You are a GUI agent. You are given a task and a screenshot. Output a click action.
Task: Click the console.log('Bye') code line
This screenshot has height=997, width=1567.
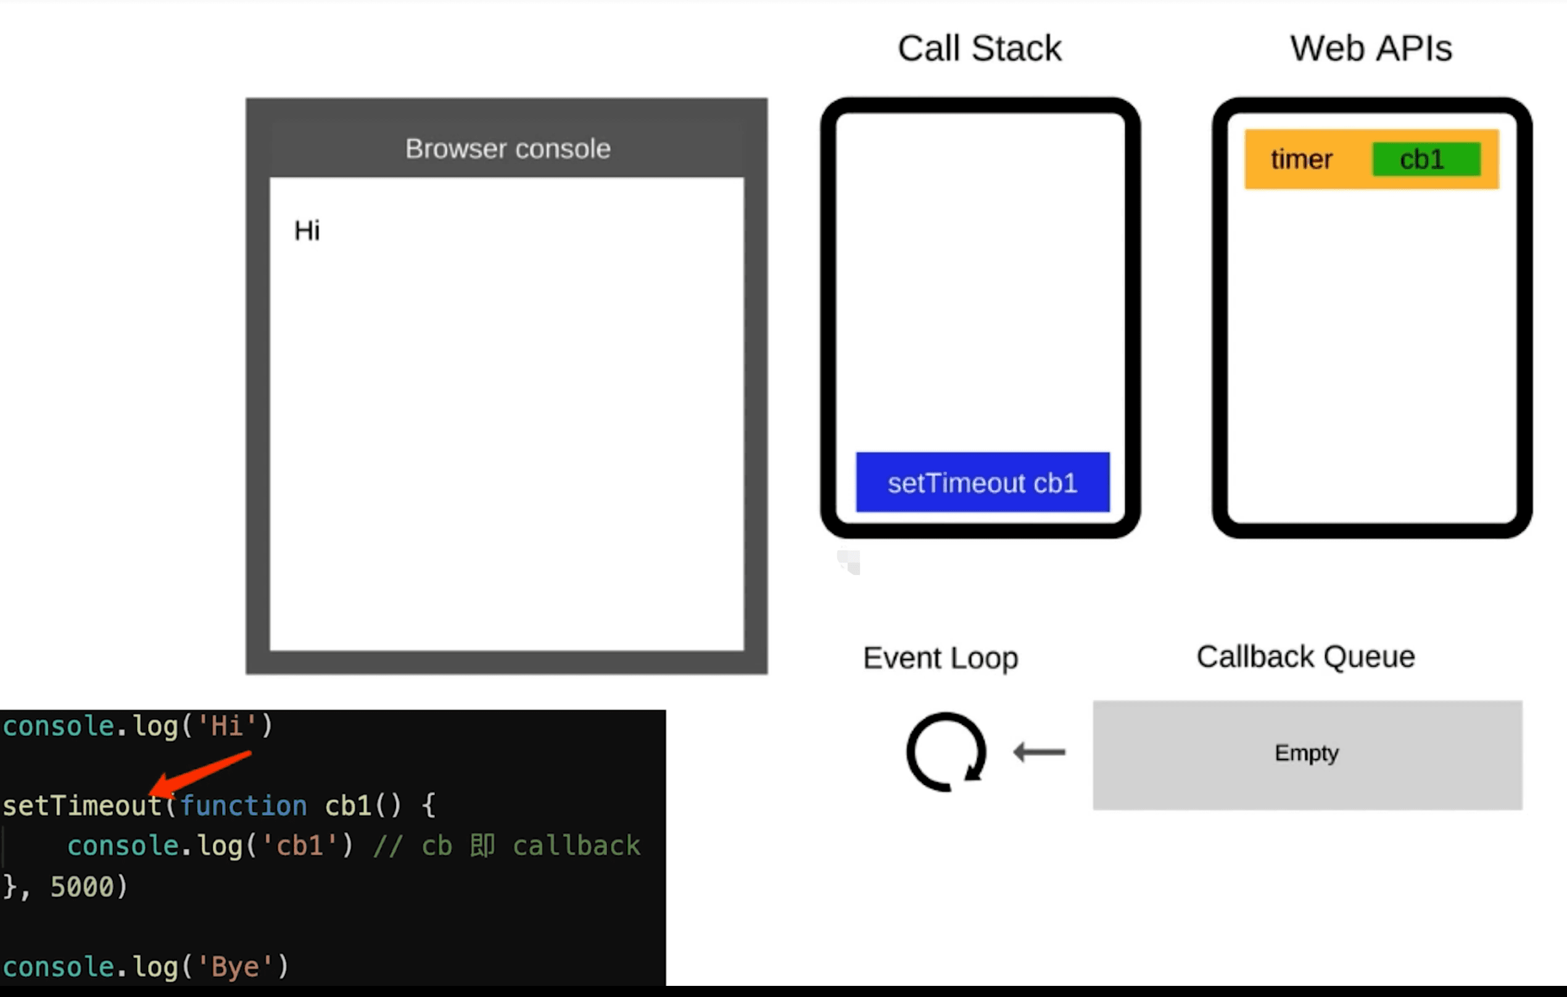pos(146,967)
